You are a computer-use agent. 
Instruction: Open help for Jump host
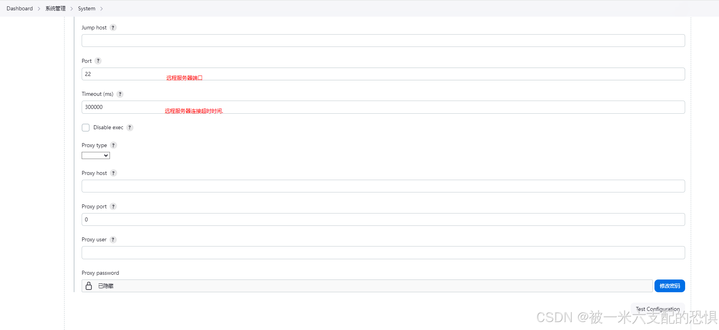113,27
